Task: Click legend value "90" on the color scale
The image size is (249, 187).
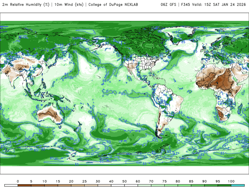Action: click(204, 181)
